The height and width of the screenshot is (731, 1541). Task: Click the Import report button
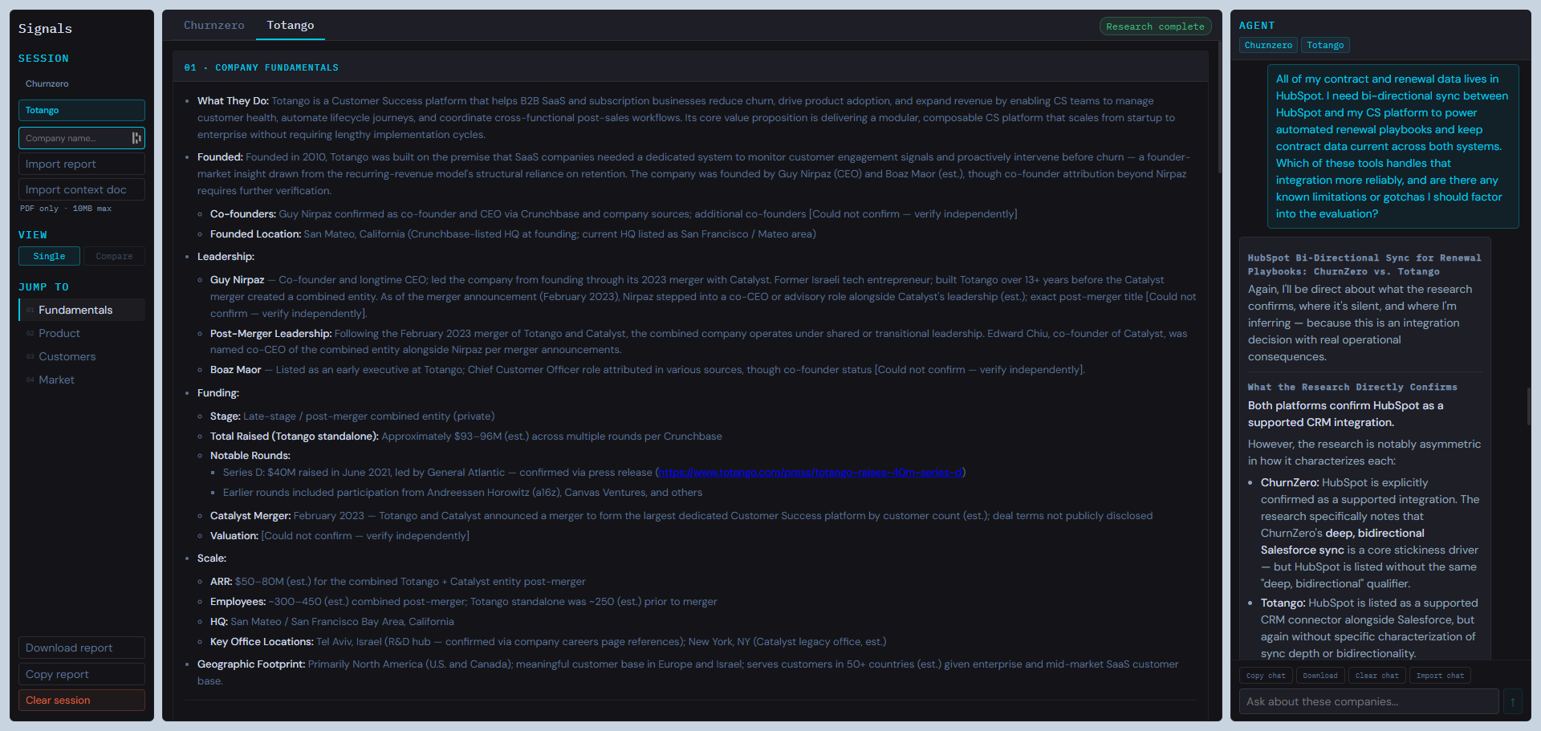pos(81,164)
